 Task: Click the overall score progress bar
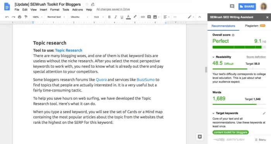[239, 47]
